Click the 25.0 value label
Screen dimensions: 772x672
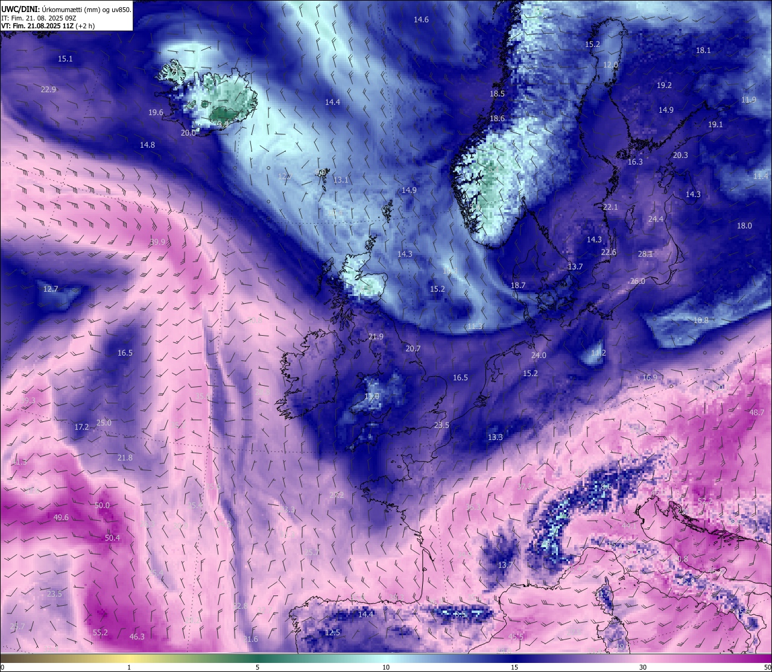click(104, 423)
